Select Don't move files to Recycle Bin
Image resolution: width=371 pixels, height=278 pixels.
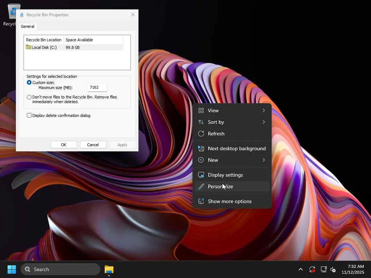coord(29,97)
